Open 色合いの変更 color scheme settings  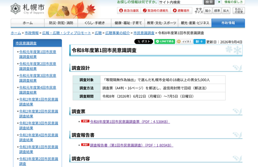click(x=239, y=11)
